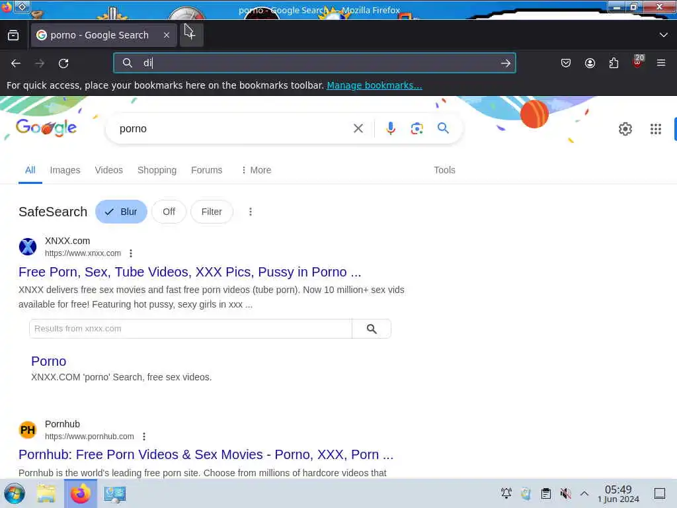
Task: Select the SafeSearch Filter option
Action: pyautogui.click(x=212, y=212)
